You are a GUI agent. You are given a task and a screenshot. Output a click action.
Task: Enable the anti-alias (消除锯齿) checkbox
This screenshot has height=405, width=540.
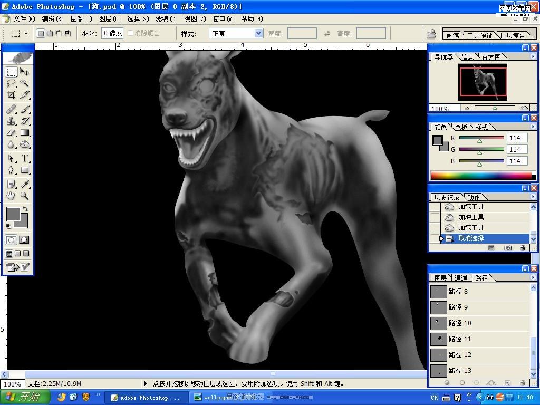click(x=131, y=33)
